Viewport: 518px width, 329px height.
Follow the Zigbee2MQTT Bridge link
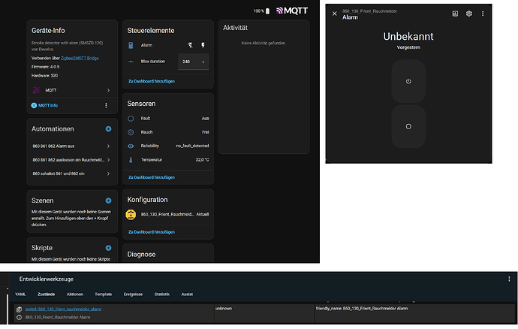[x=80, y=58]
